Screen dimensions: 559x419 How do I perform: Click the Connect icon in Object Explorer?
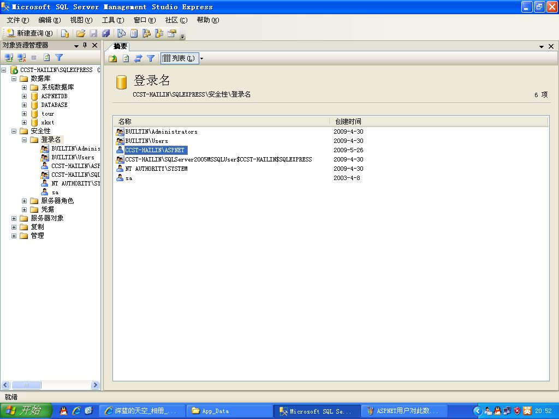9,57
